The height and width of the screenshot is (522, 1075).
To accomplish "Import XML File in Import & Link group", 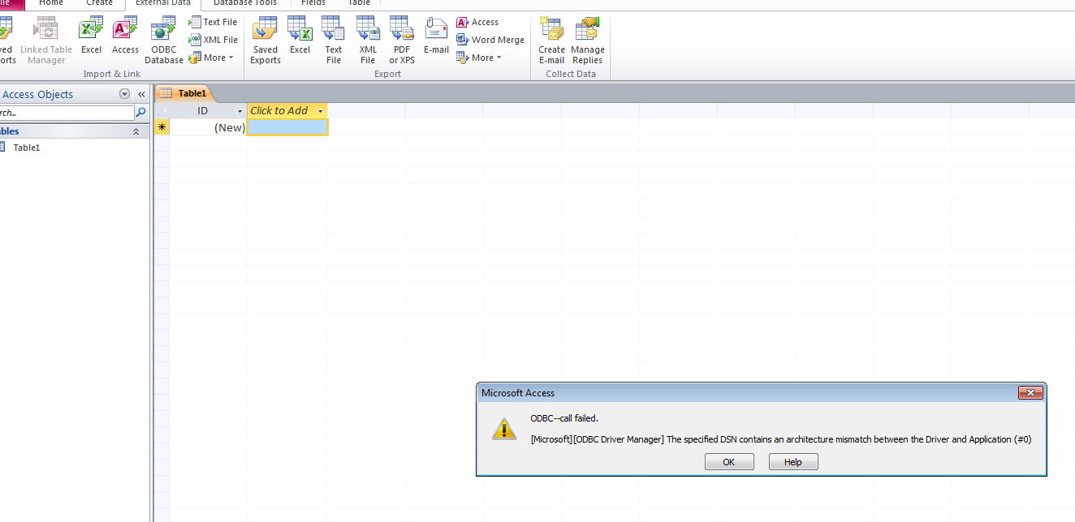I will [214, 40].
